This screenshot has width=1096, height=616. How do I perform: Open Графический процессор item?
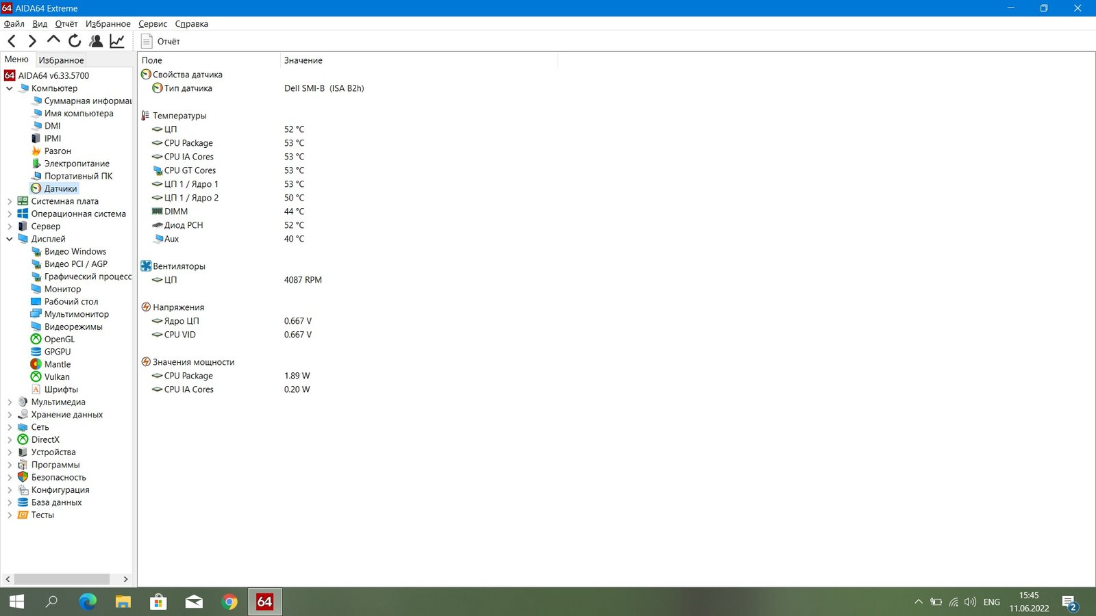88,277
